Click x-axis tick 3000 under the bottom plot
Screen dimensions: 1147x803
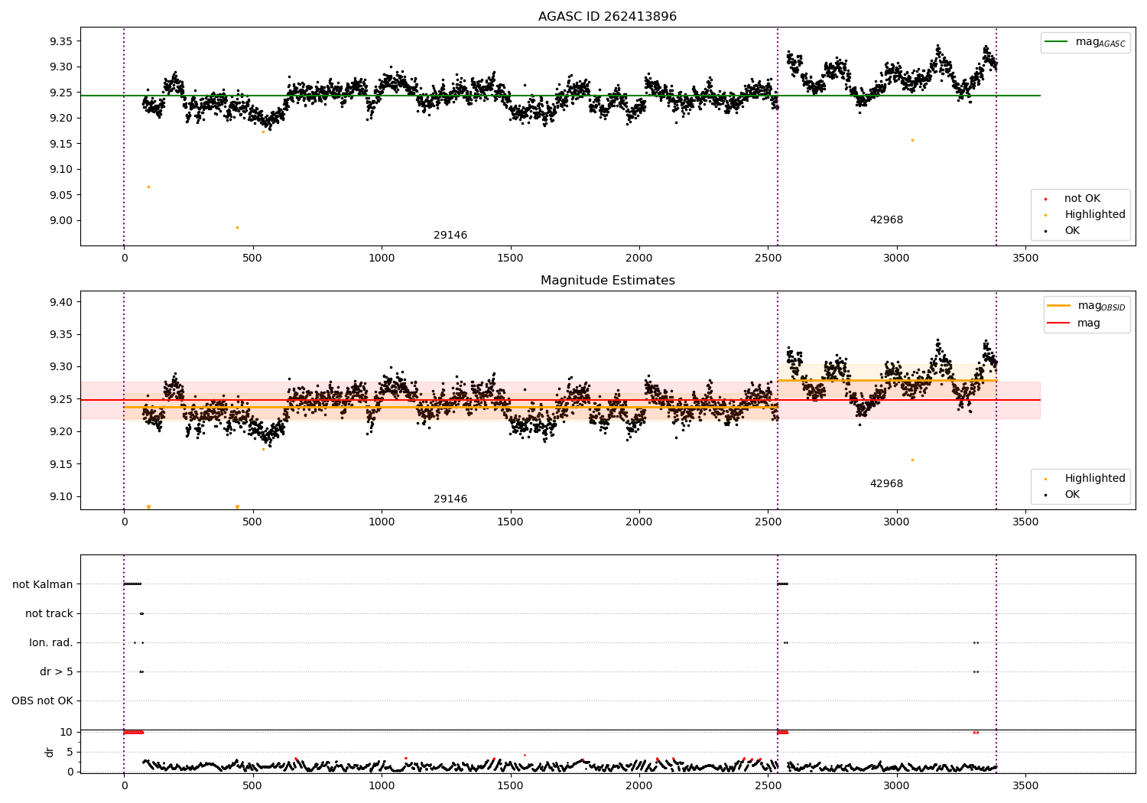(x=897, y=785)
